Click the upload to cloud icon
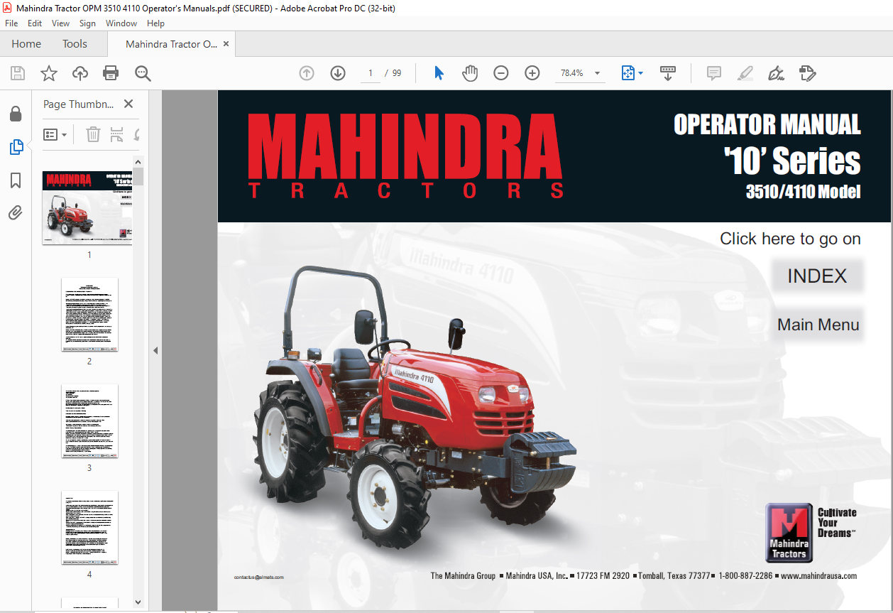 point(80,73)
